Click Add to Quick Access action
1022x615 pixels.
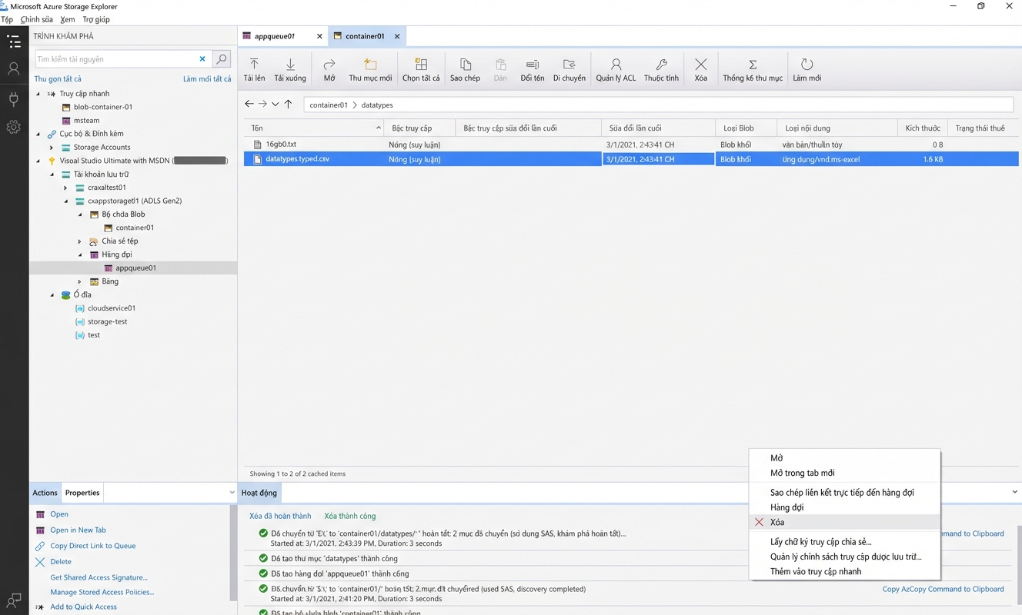coord(83,607)
